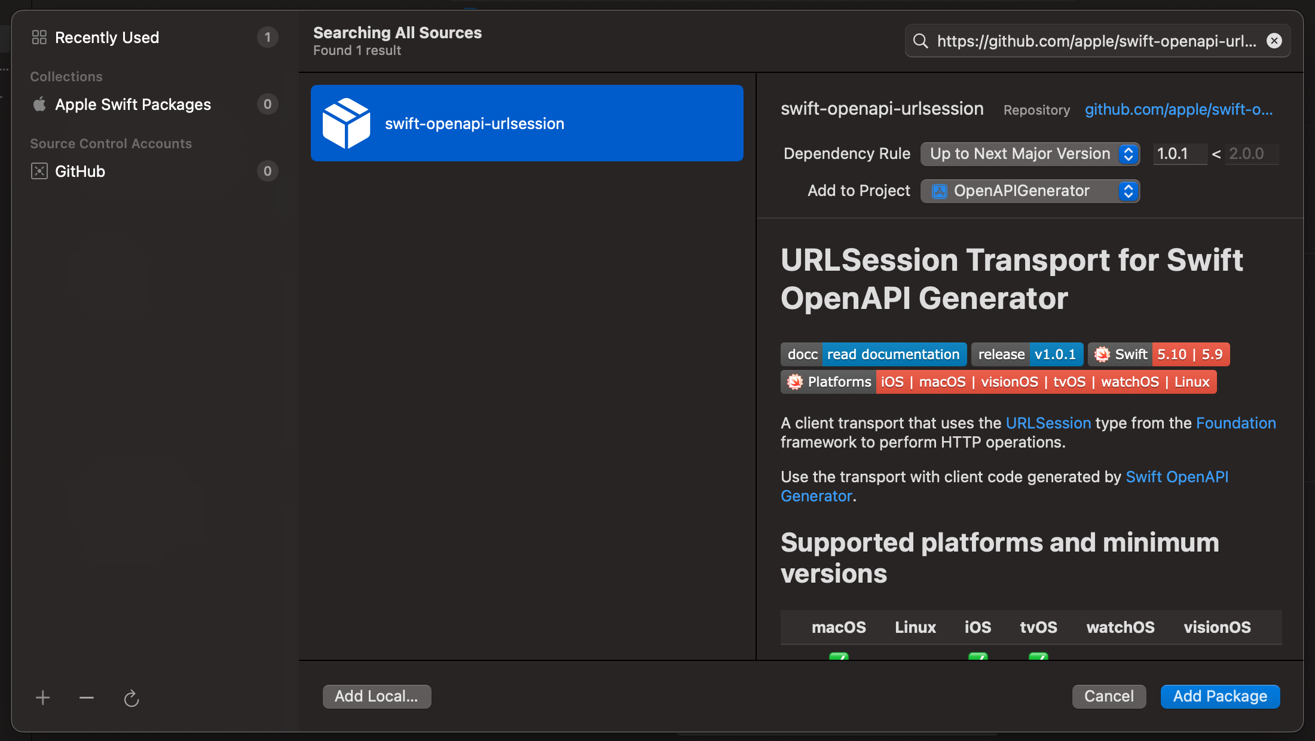Click the minus icon to remove collection
1315x741 pixels.
pos(87,697)
